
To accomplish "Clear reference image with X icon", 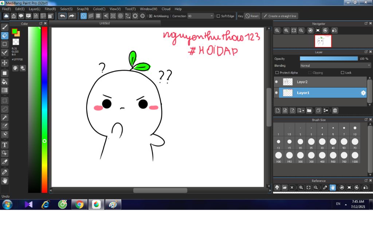I will click(x=292, y=187).
